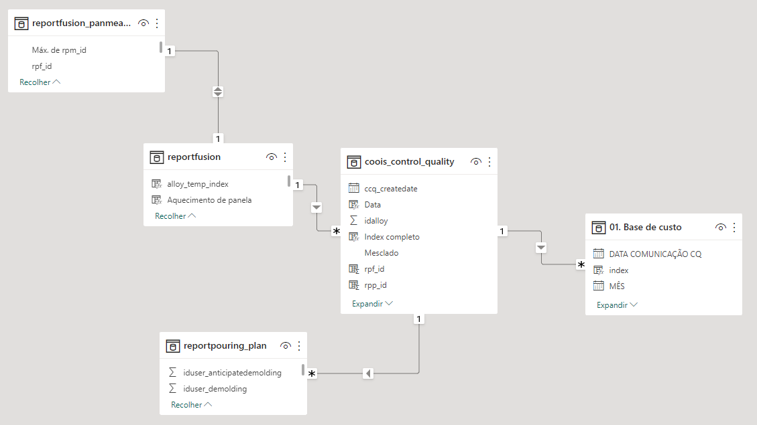Click the calendar icon beside MÊS
This screenshot has width=757, height=425.
coord(599,286)
